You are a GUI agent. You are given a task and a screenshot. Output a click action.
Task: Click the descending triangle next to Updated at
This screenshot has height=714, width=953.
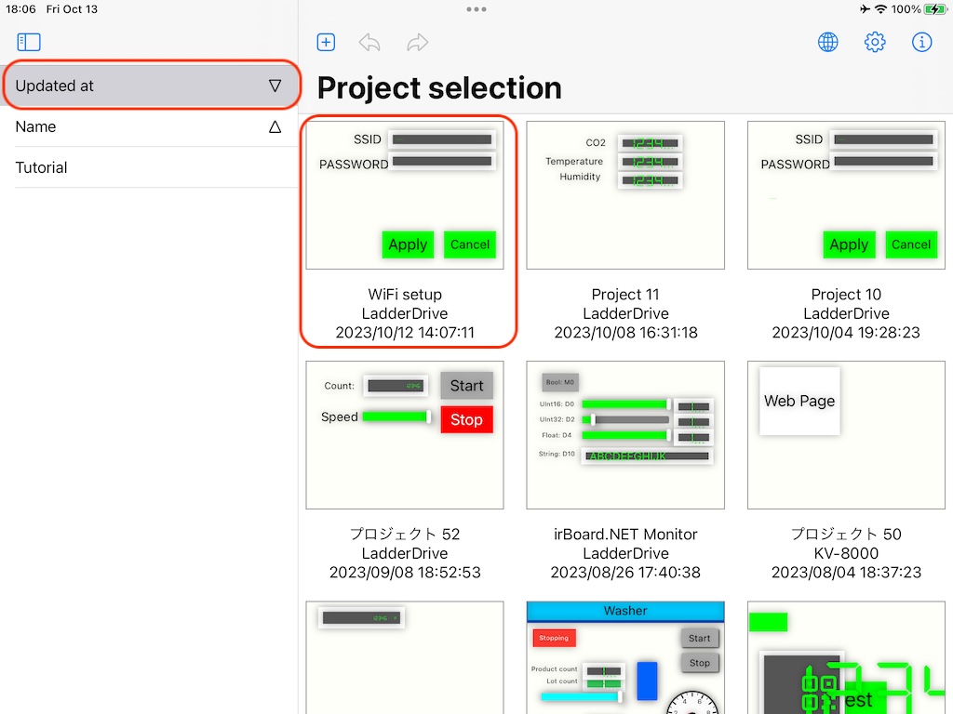pos(275,85)
